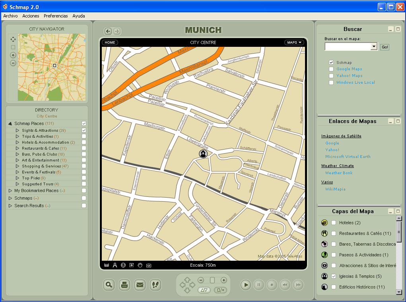
Task: Click the zoom minus button below map
Action: coord(201,280)
